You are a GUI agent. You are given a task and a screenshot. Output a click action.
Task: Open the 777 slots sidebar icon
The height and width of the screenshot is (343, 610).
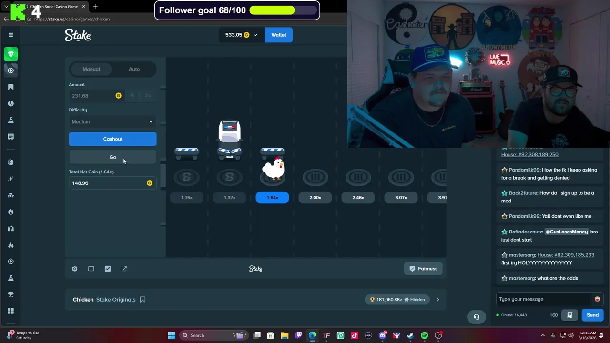tap(10, 195)
